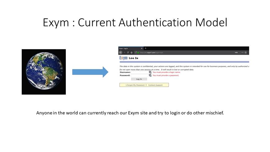Click the password manager icon beside Password

click(150, 75)
